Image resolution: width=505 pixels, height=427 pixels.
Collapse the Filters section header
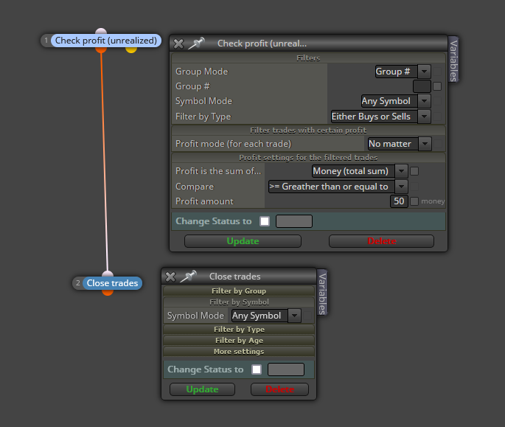(308, 58)
